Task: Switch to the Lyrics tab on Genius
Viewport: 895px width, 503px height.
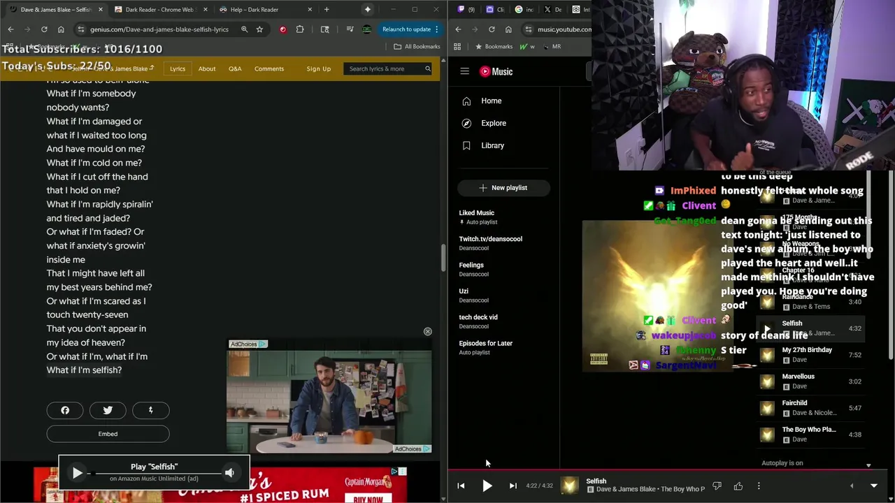Action: click(x=178, y=68)
